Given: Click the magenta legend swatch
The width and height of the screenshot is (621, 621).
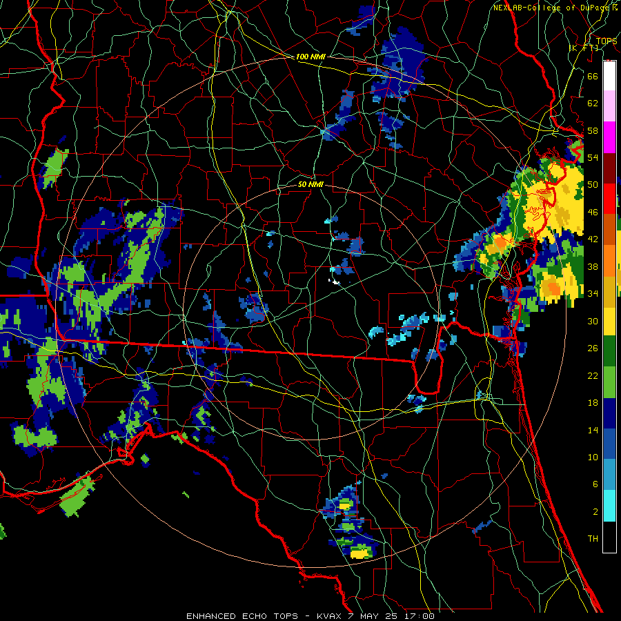Looking at the screenshot, I should 609,137.
